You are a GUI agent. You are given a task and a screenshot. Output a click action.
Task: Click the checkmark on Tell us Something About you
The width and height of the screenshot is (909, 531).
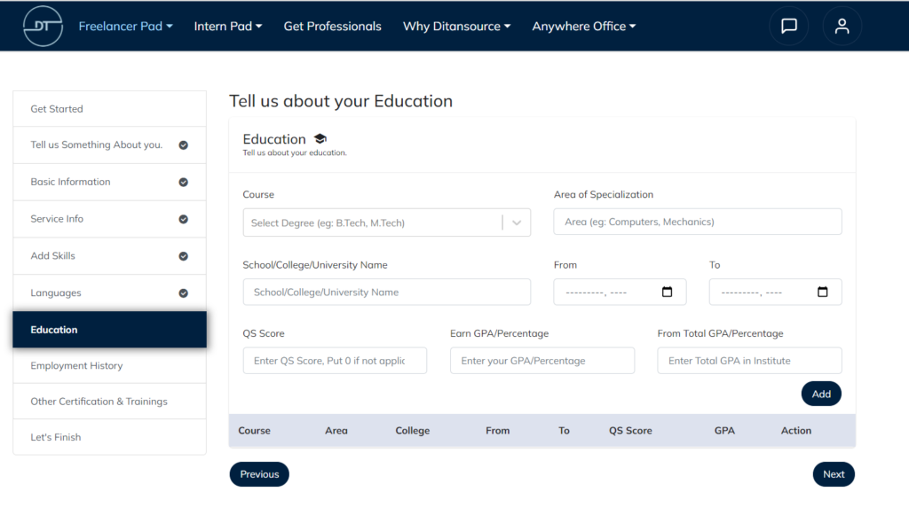pos(184,144)
